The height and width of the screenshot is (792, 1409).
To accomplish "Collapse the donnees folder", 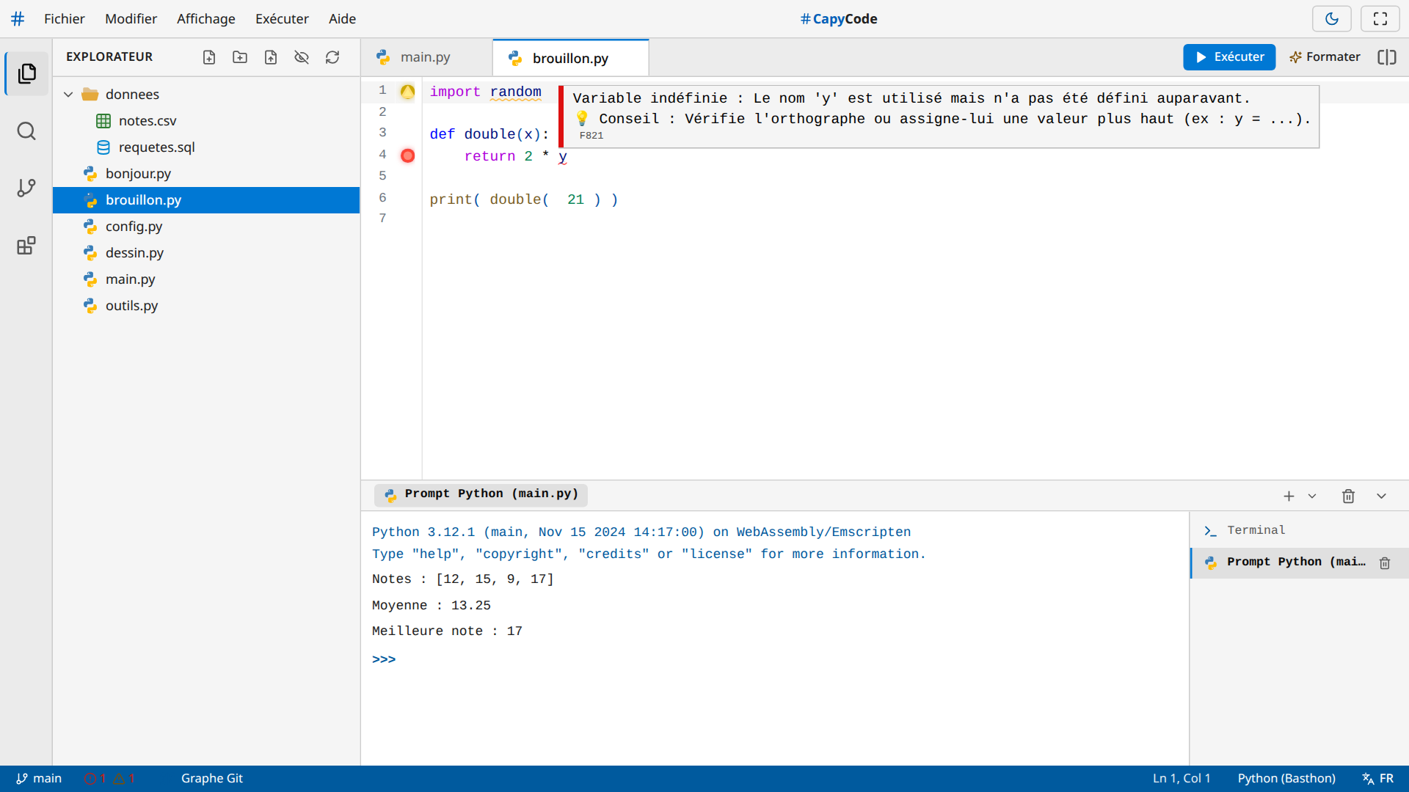I will click(x=206, y=94).
